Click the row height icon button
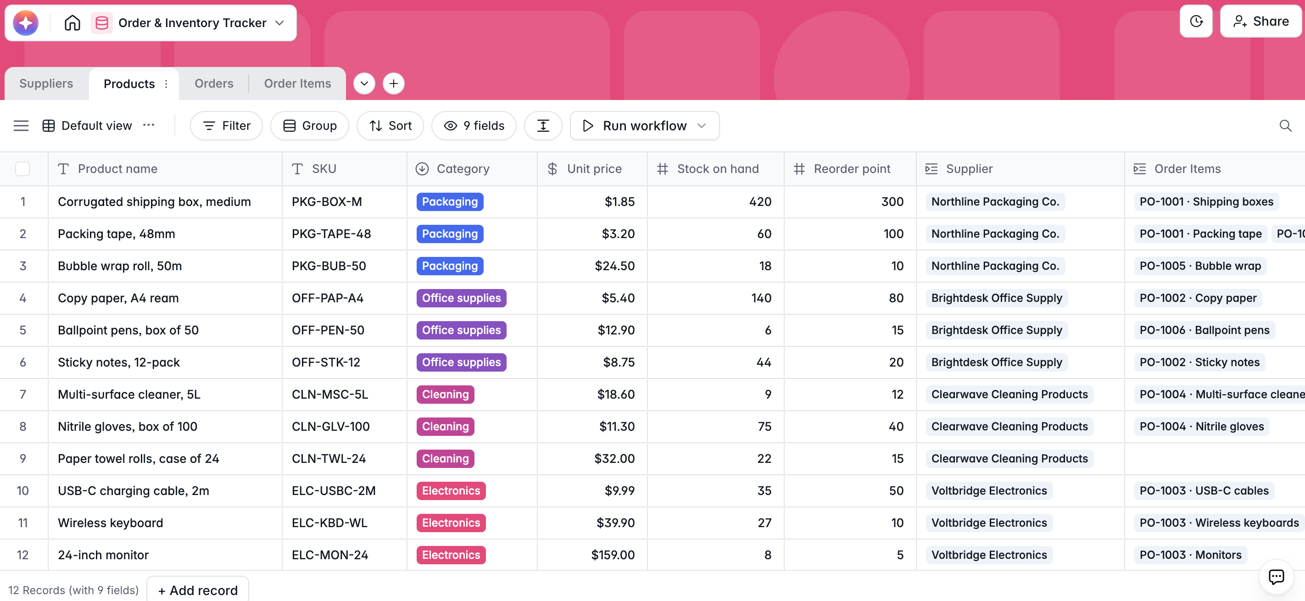1305x601 pixels. click(x=542, y=126)
